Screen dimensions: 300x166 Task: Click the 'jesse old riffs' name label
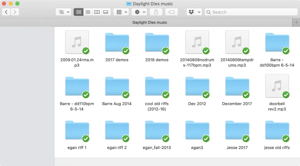[x=277, y=148]
